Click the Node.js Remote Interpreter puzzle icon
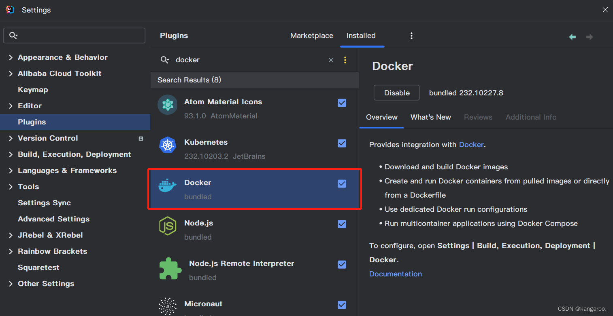The image size is (613, 316). click(x=170, y=268)
